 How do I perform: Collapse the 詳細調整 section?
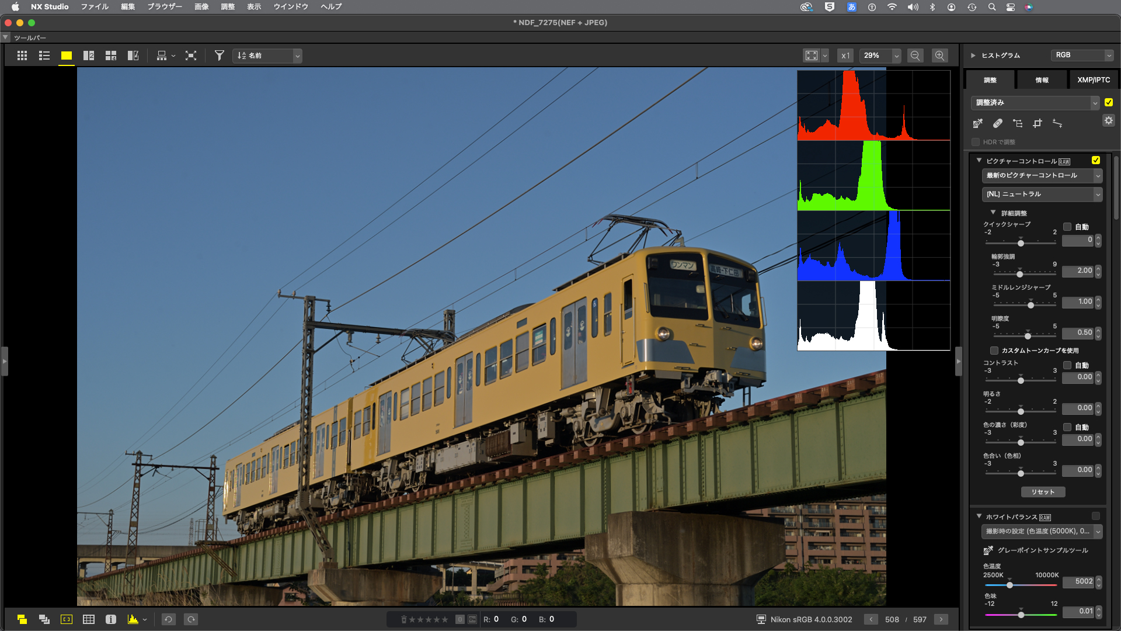click(993, 213)
